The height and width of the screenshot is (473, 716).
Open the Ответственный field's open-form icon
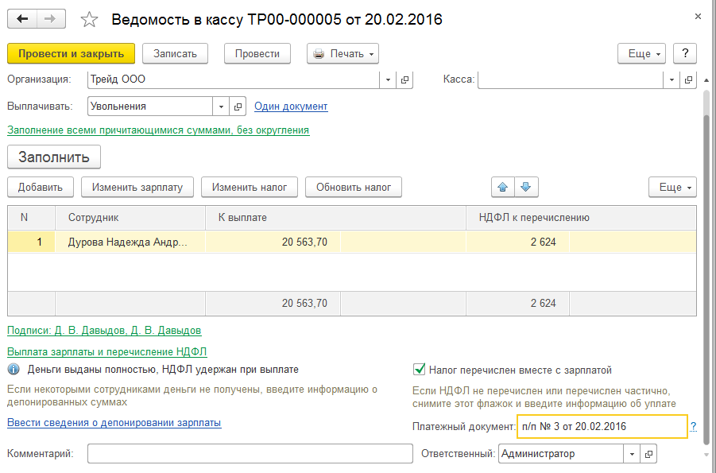(649, 454)
